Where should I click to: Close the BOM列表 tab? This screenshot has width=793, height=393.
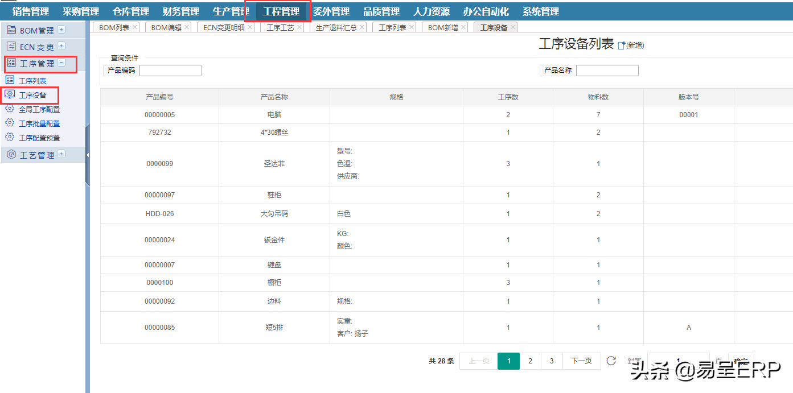(135, 27)
